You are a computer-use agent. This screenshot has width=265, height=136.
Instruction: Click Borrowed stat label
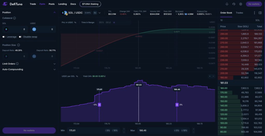[x=179, y=11]
